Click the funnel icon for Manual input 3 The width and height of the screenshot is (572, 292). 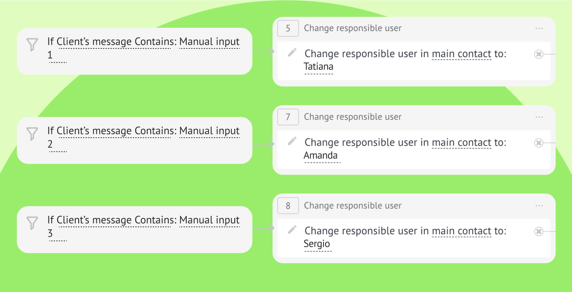[x=32, y=223]
